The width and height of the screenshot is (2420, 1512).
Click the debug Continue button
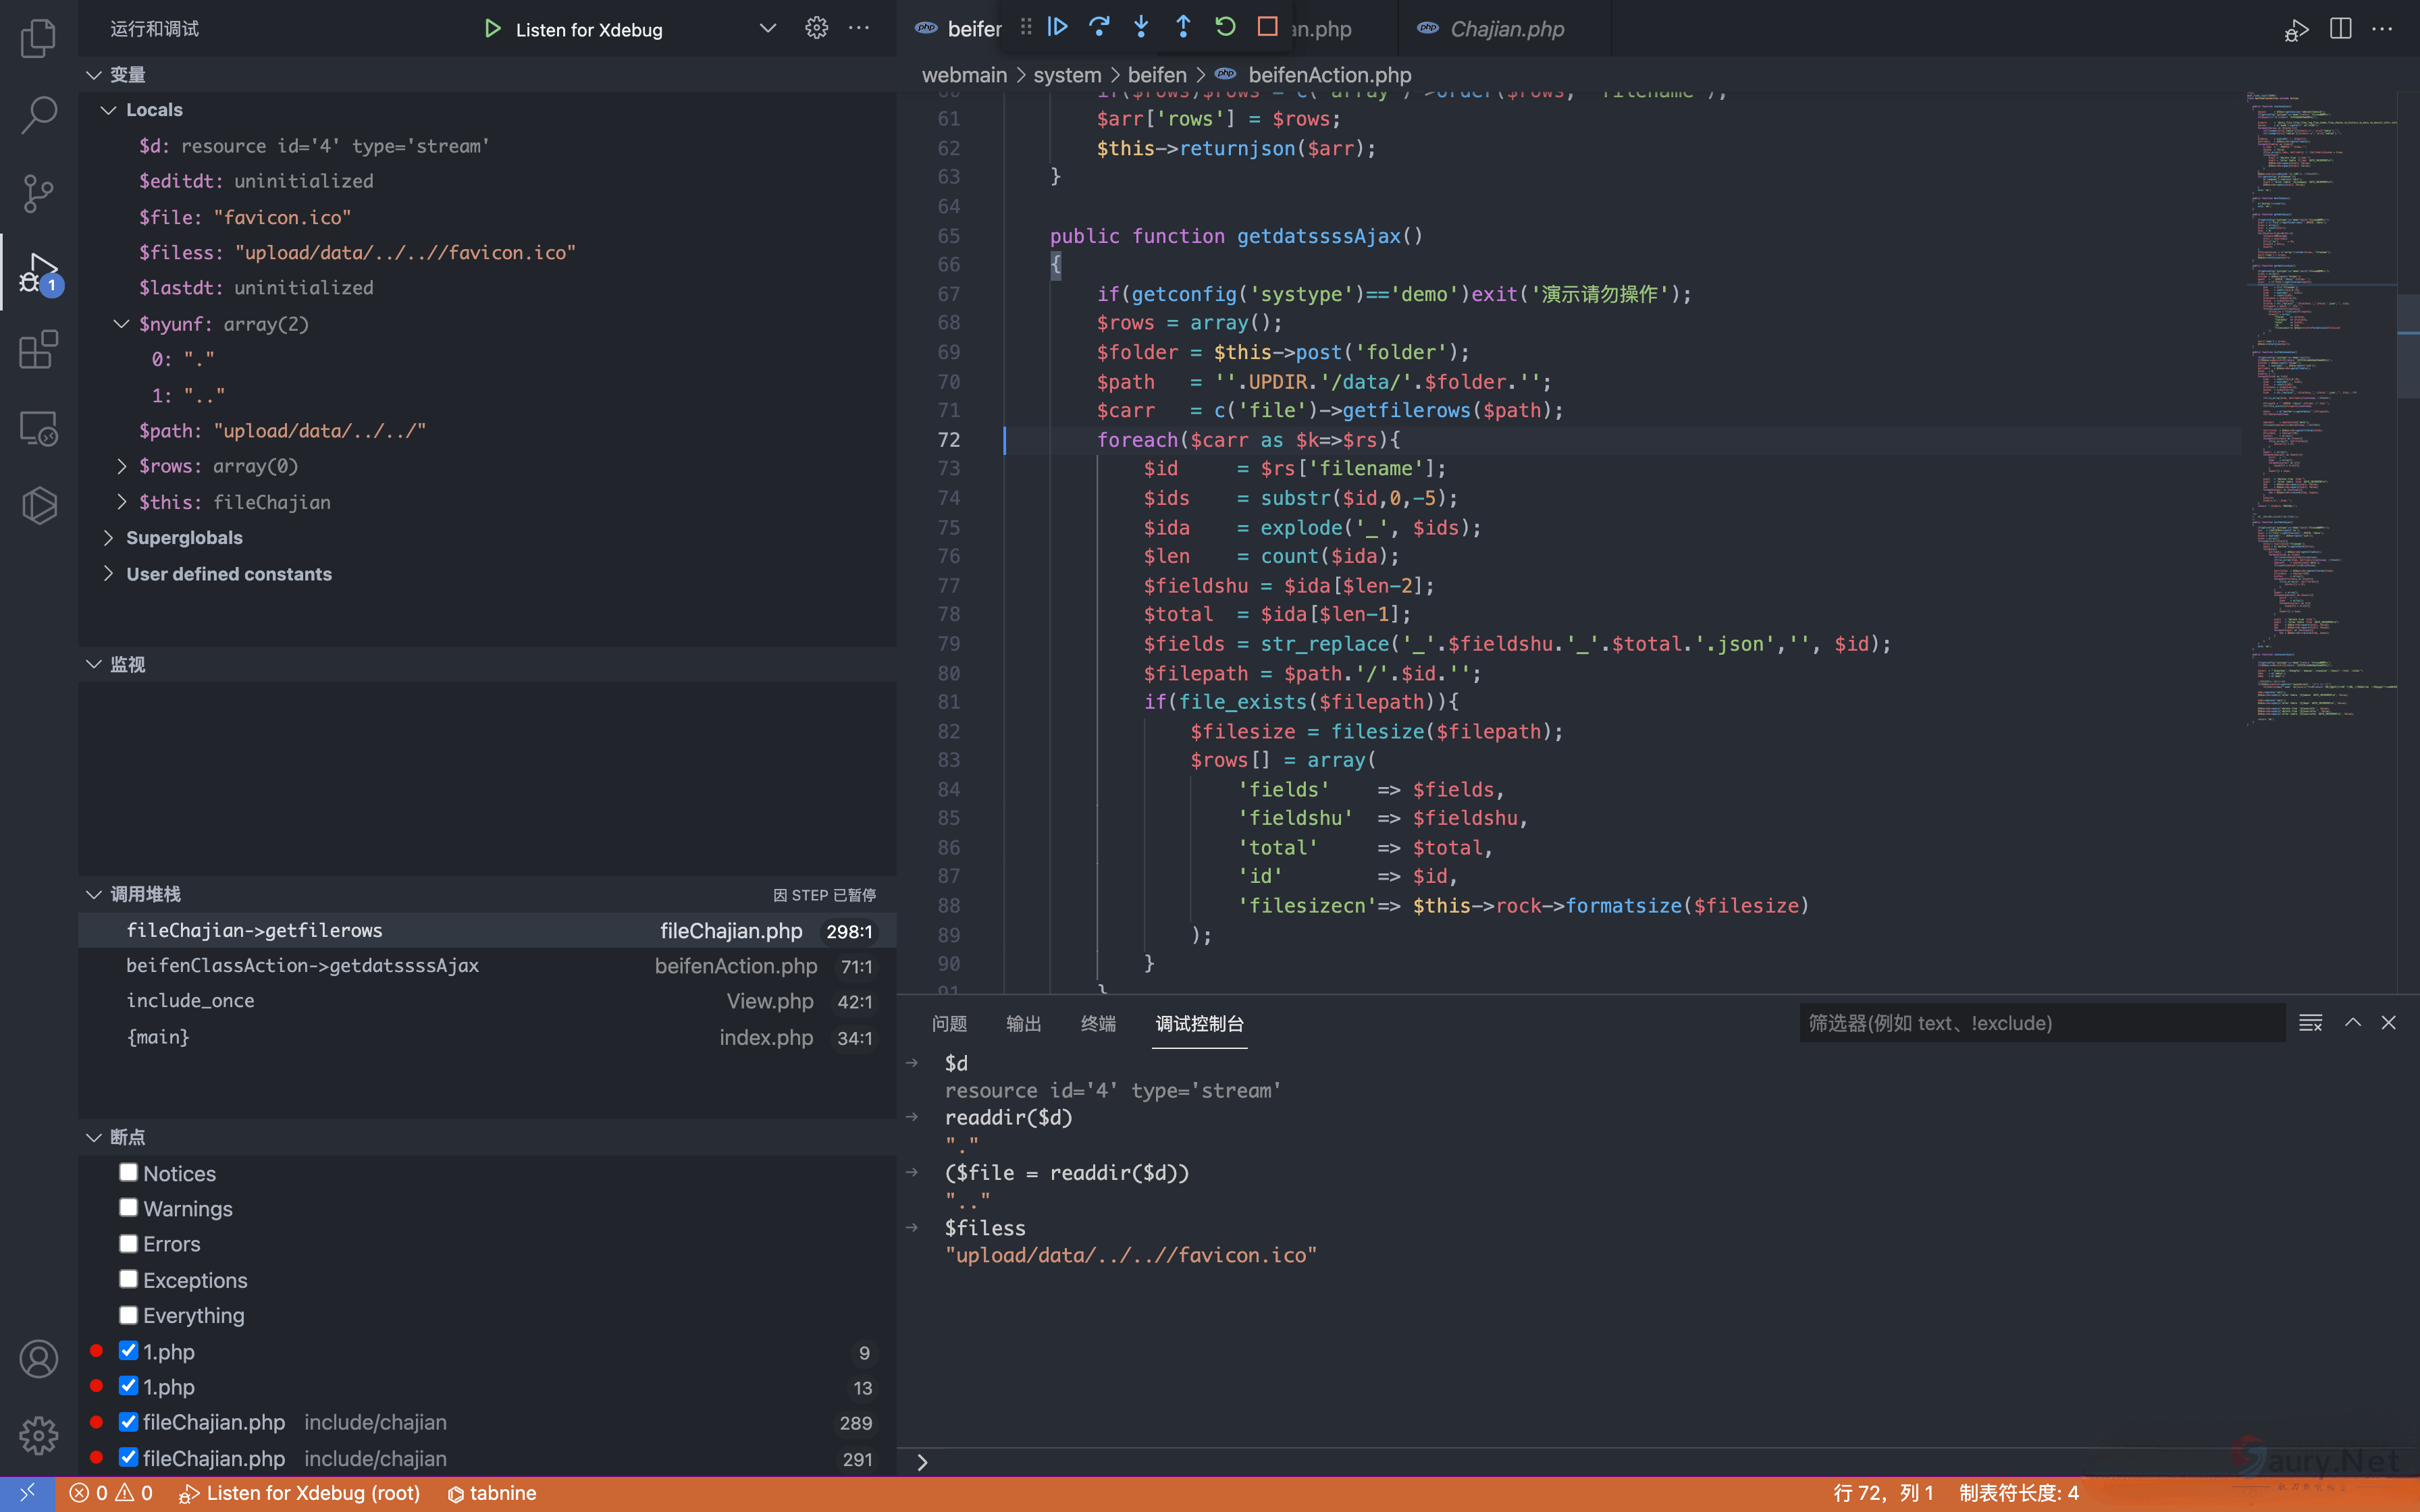pos(1057,27)
